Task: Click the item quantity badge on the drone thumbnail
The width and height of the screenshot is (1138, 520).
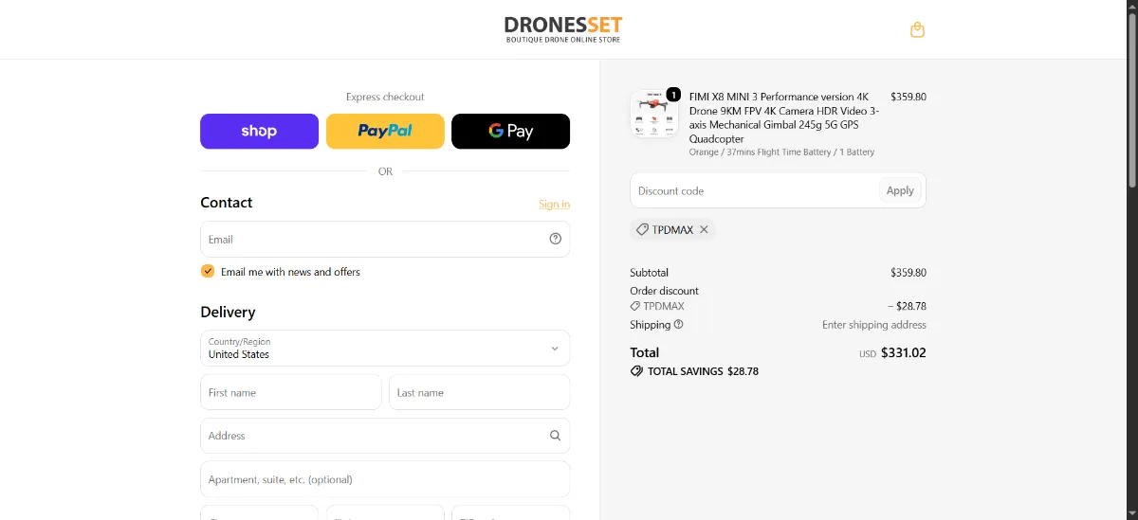Action: tap(673, 94)
